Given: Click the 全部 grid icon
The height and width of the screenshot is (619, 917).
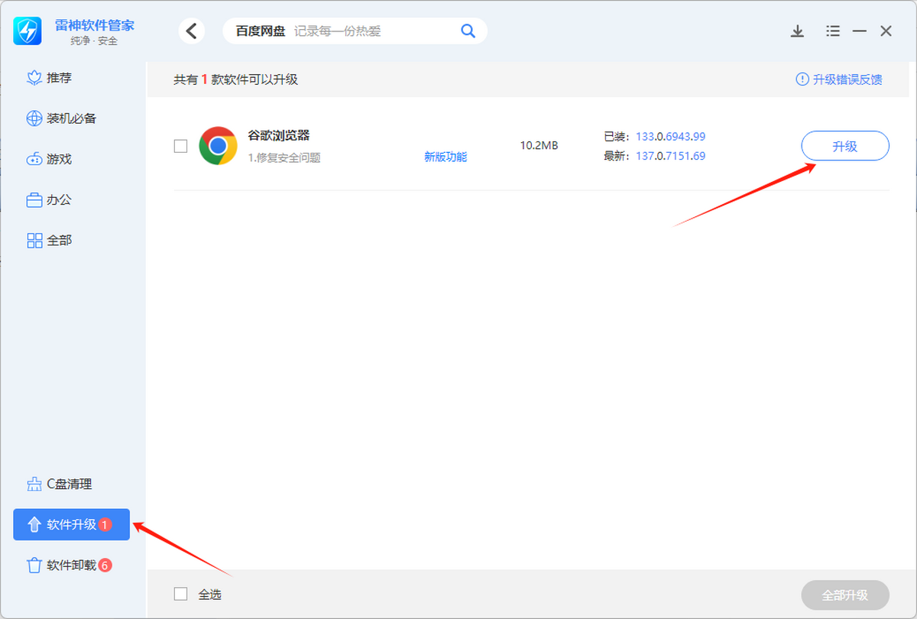Looking at the screenshot, I should pos(34,240).
